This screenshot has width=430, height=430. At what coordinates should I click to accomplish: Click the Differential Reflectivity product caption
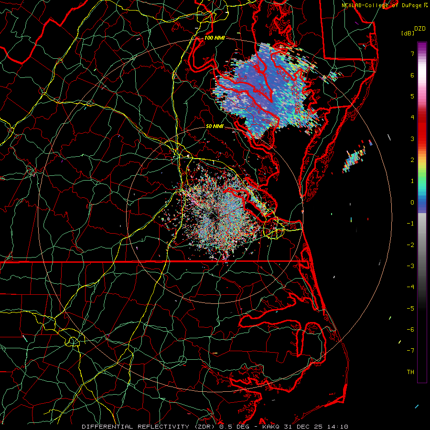215,427
